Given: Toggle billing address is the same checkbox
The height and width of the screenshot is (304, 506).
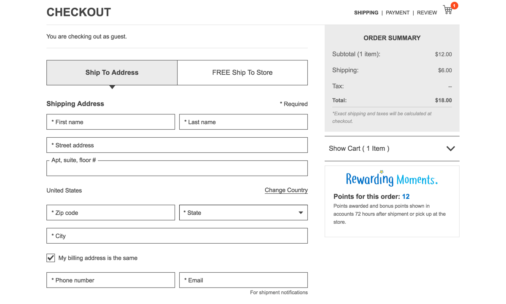Looking at the screenshot, I should [x=51, y=258].
